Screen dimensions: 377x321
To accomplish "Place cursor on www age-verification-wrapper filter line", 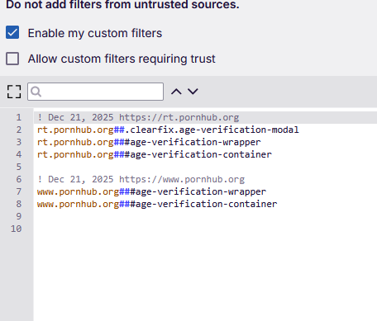I will tap(151, 191).
